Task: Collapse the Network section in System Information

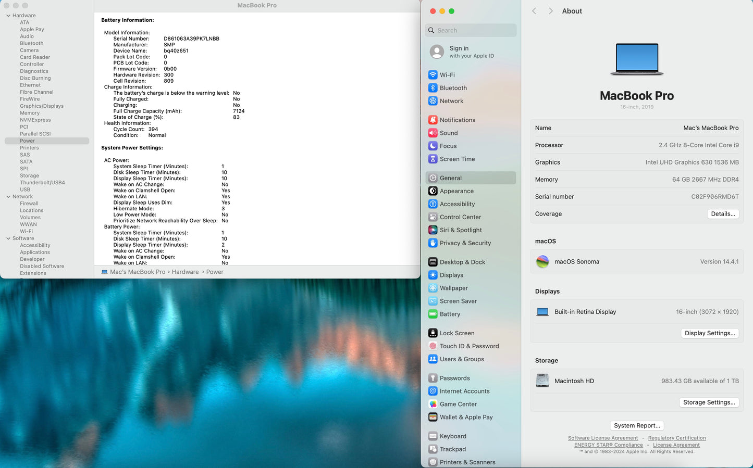Action: pos(8,197)
